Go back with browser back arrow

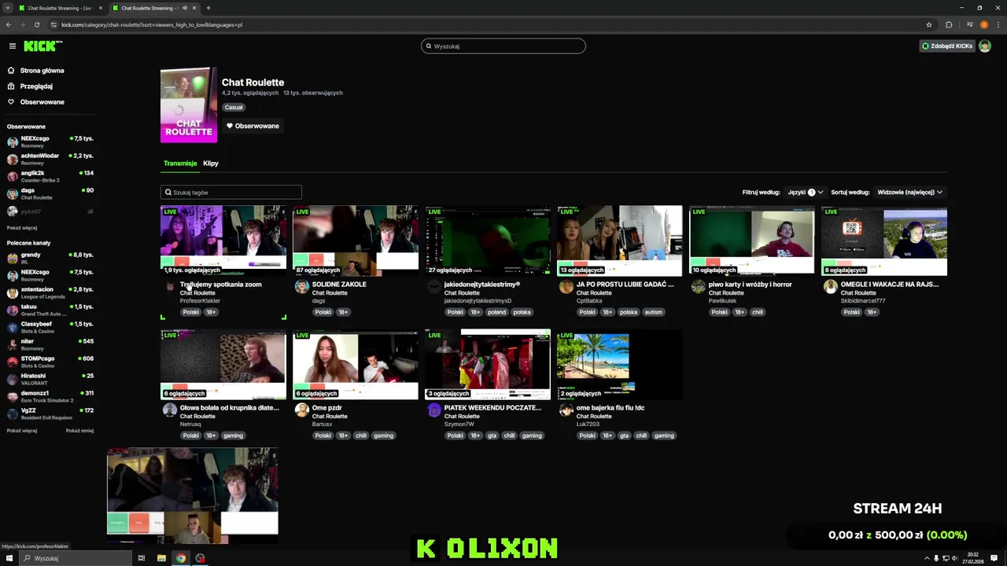coord(9,24)
